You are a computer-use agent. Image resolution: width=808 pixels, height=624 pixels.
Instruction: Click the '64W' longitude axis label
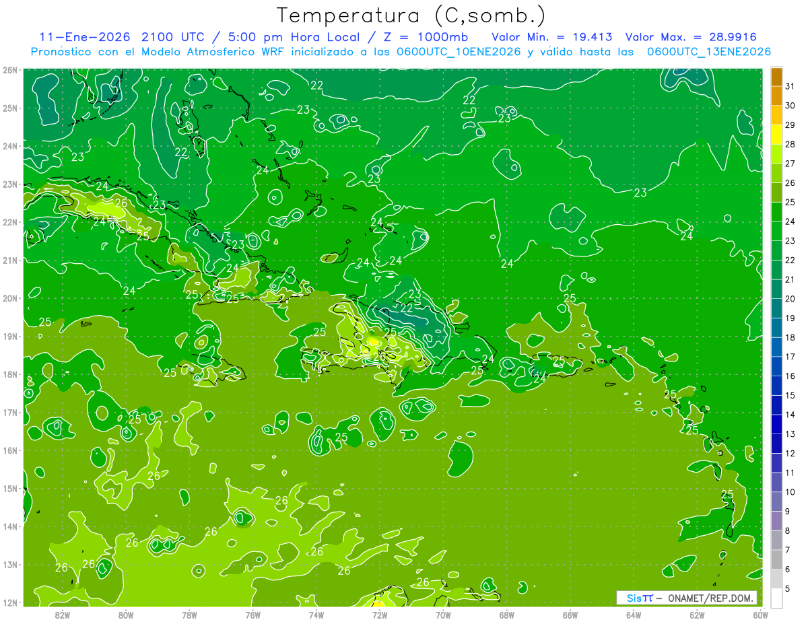[x=634, y=615]
